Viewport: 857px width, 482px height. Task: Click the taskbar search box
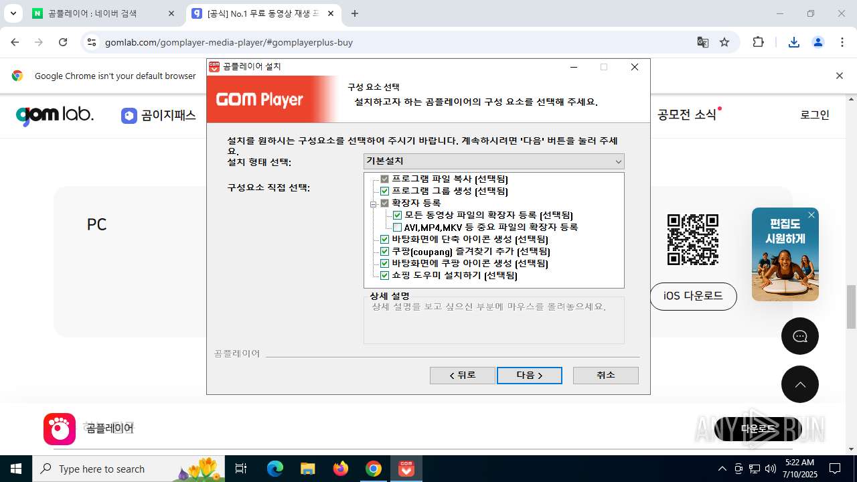[130, 469]
